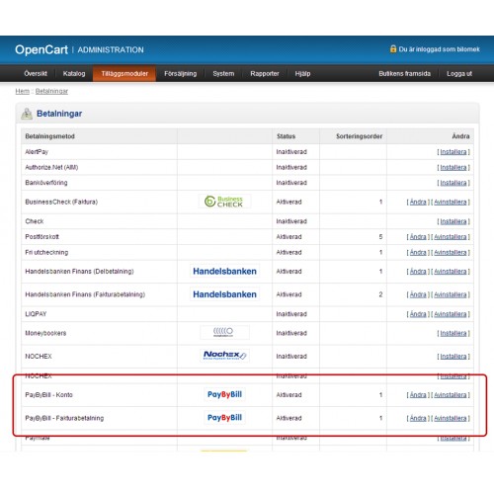
Task: Click the padlock login icon
Action: [x=393, y=49]
